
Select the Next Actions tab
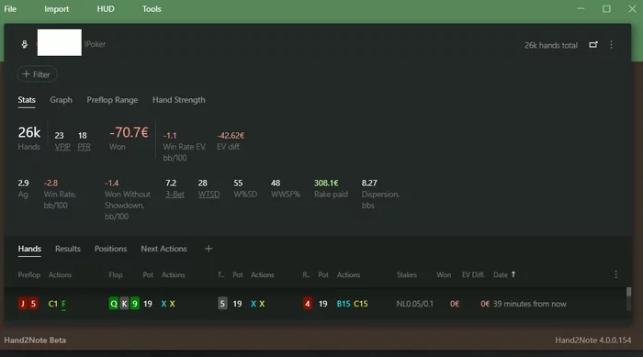tap(164, 249)
